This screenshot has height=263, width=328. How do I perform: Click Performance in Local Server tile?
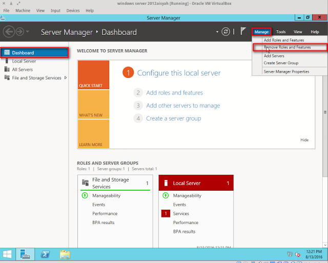pyautogui.click(x=186, y=222)
